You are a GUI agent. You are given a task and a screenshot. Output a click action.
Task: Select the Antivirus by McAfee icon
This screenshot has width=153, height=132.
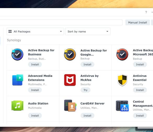pyautogui.click(x=70, y=80)
